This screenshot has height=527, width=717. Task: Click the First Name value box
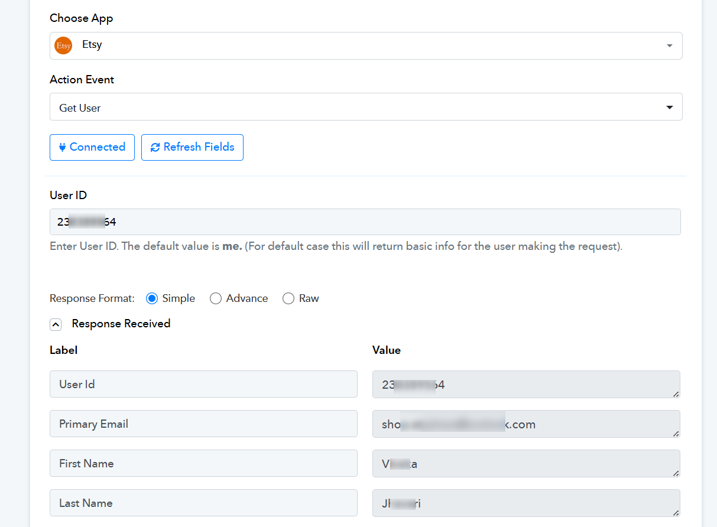pos(526,464)
